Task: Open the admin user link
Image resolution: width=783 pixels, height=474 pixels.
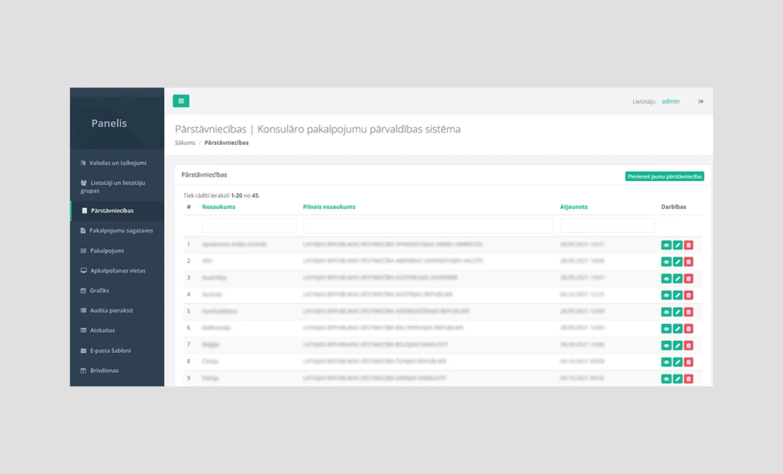Action: click(670, 101)
